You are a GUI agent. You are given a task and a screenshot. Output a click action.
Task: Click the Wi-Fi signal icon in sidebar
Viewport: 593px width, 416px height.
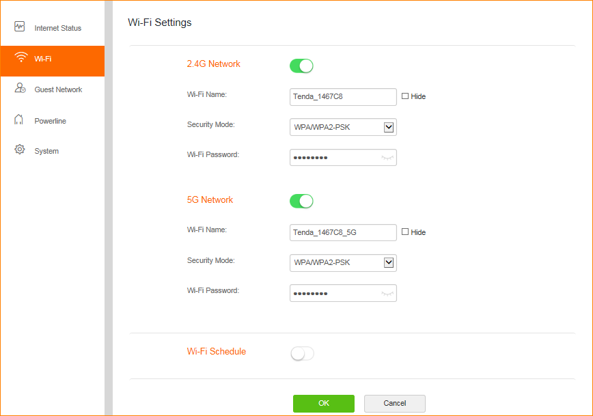click(20, 57)
